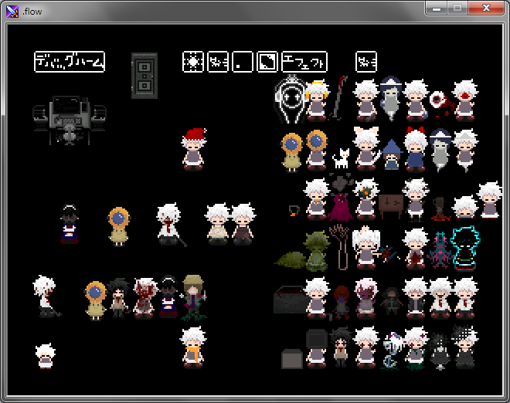Select the tan-haired girl wrapped in vines

coord(193,298)
